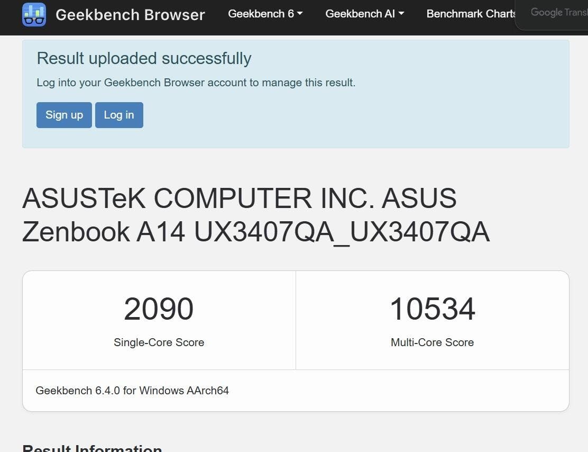Click the Sign up button
The height and width of the screenshot is (452, 588).
pyautogui.click(x=64, y=115)
